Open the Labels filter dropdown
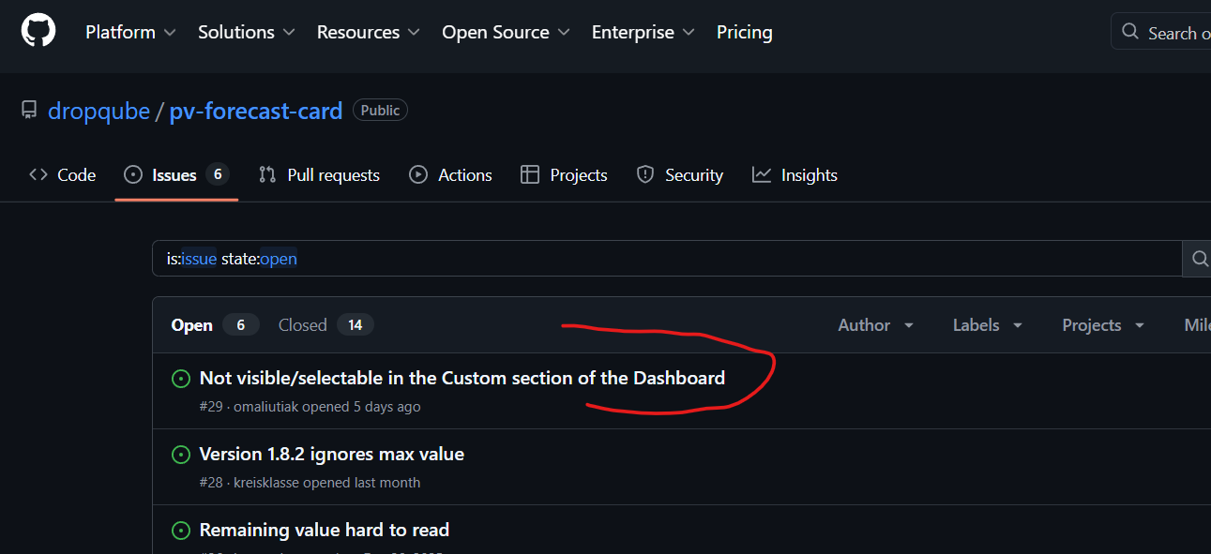 (987, 325)
